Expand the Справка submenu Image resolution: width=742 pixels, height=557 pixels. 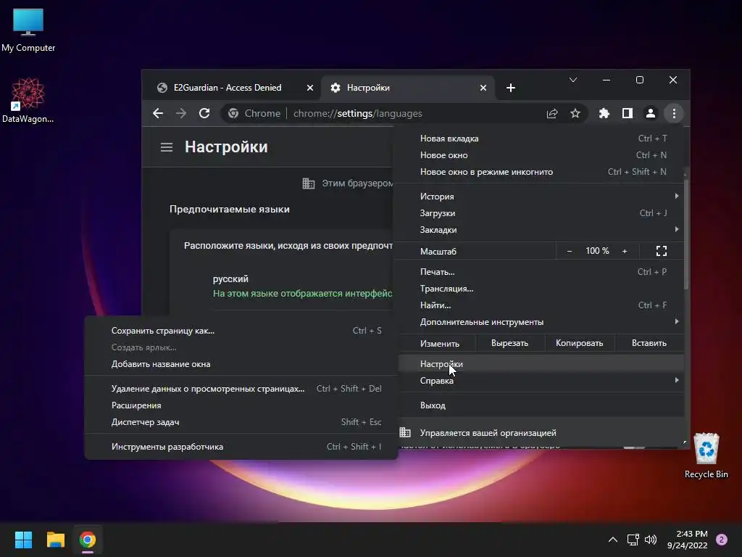pyautogui.click(x=541, y=381)
